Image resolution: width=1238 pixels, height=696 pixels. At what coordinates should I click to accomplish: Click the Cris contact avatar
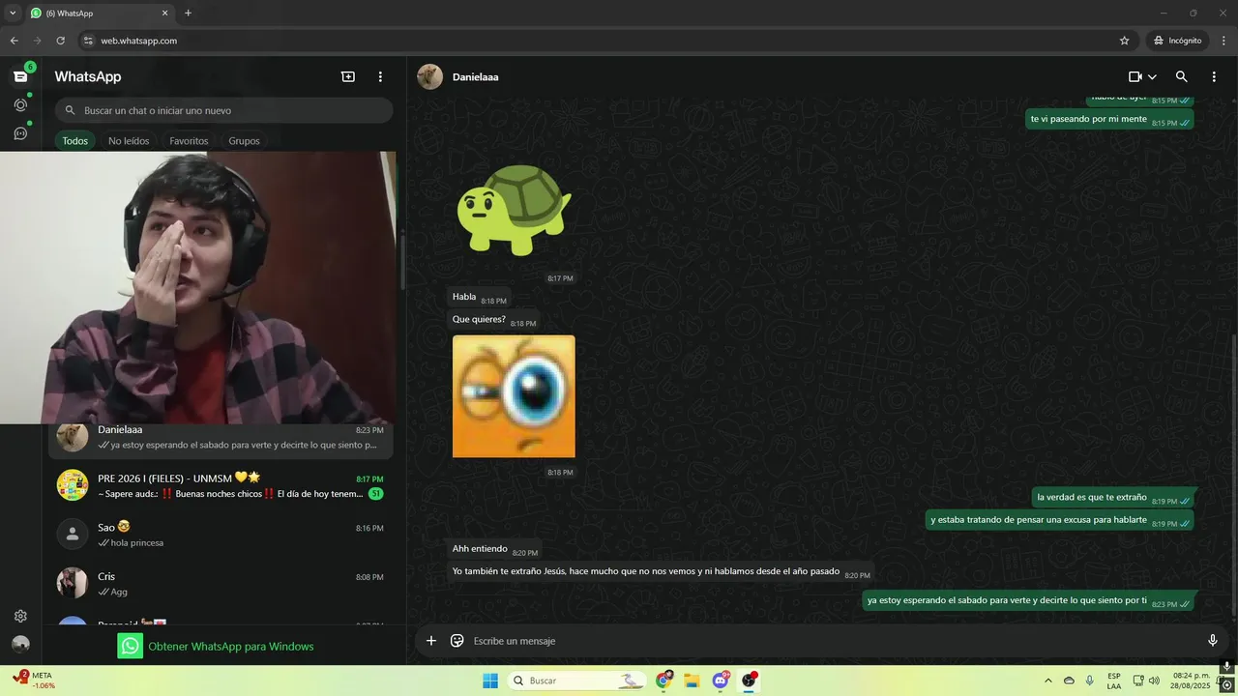[72, 583]
